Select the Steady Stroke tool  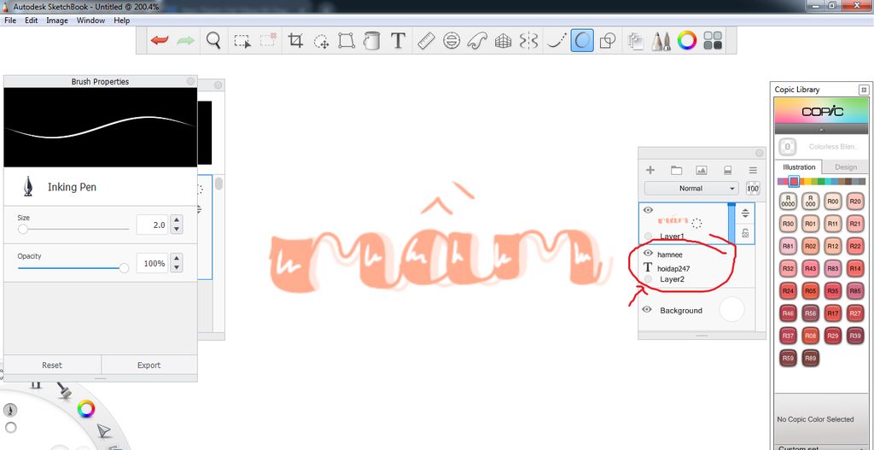pyautogui.click(x=556, y=41)
